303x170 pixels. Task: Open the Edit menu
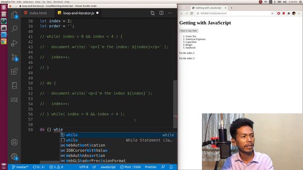(x=19, y=2)
